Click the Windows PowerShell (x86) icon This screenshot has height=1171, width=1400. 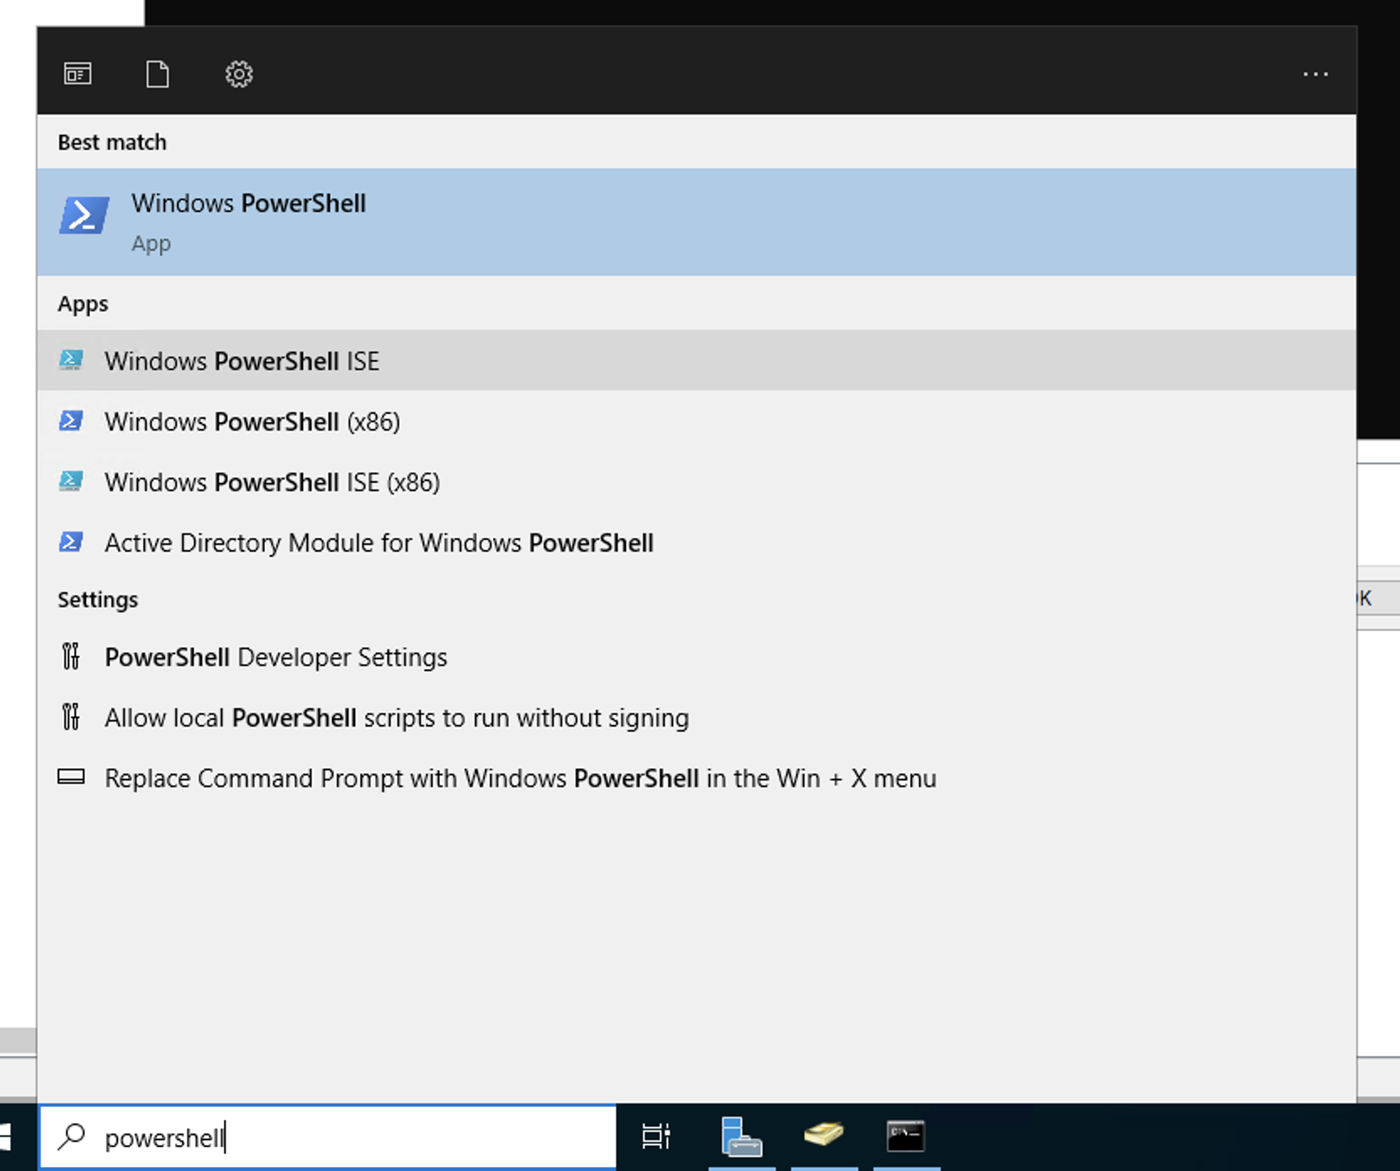click(72, 421)
